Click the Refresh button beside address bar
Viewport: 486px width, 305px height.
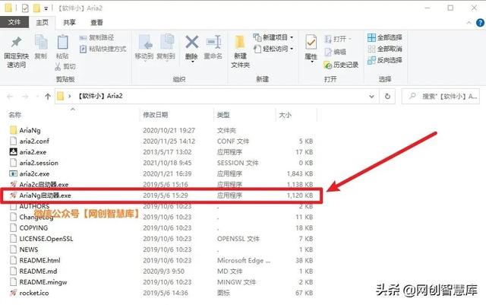(x=387, y=97)
